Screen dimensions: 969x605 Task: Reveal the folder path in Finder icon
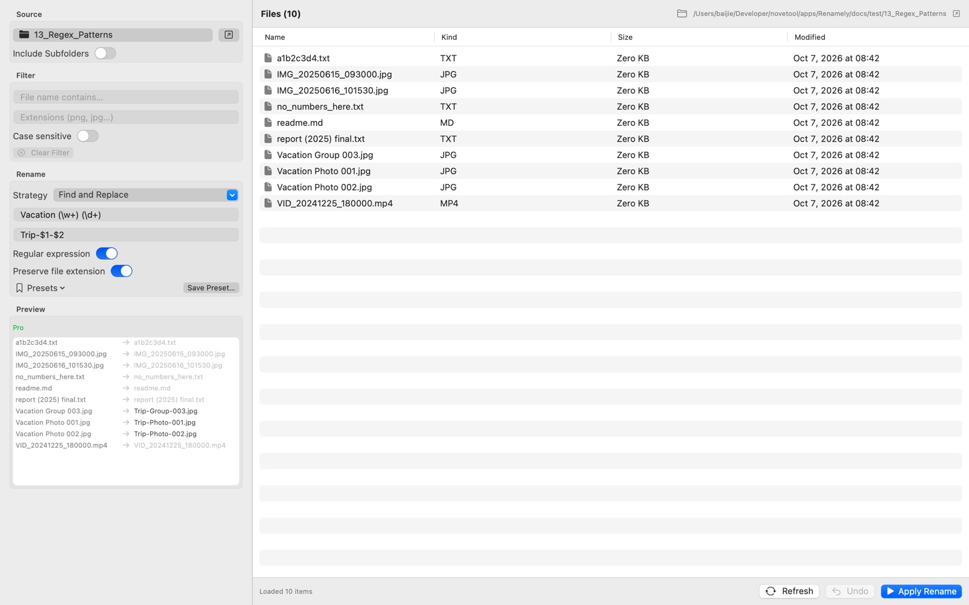[956, 13]
